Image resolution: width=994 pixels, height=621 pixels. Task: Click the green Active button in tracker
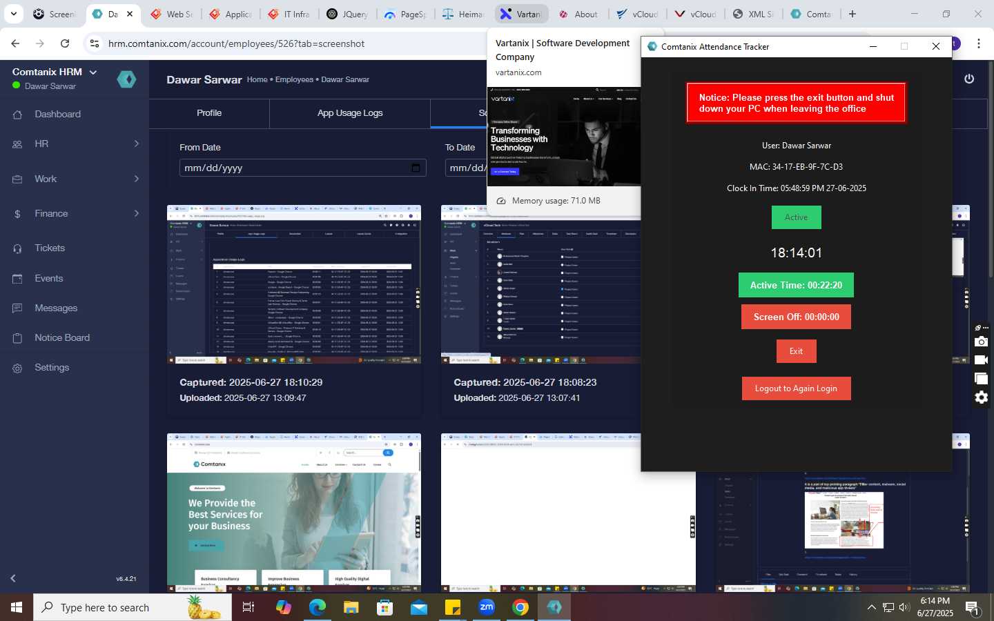(x=796, y=217)
